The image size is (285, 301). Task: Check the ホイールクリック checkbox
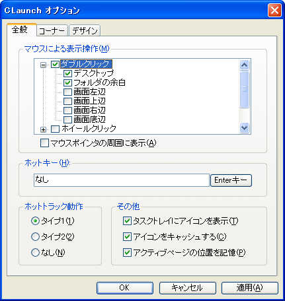click(55, 129)
